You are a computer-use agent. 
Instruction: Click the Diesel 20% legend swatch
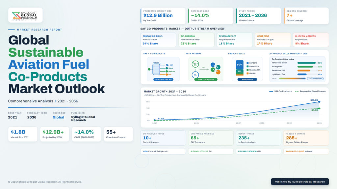click(247, 66)
